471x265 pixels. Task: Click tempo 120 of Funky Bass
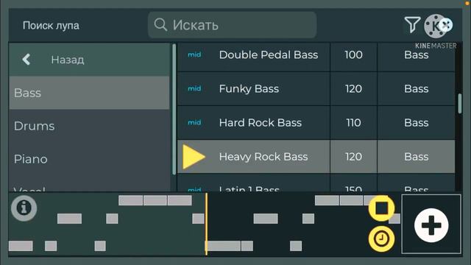pos(353,89)
